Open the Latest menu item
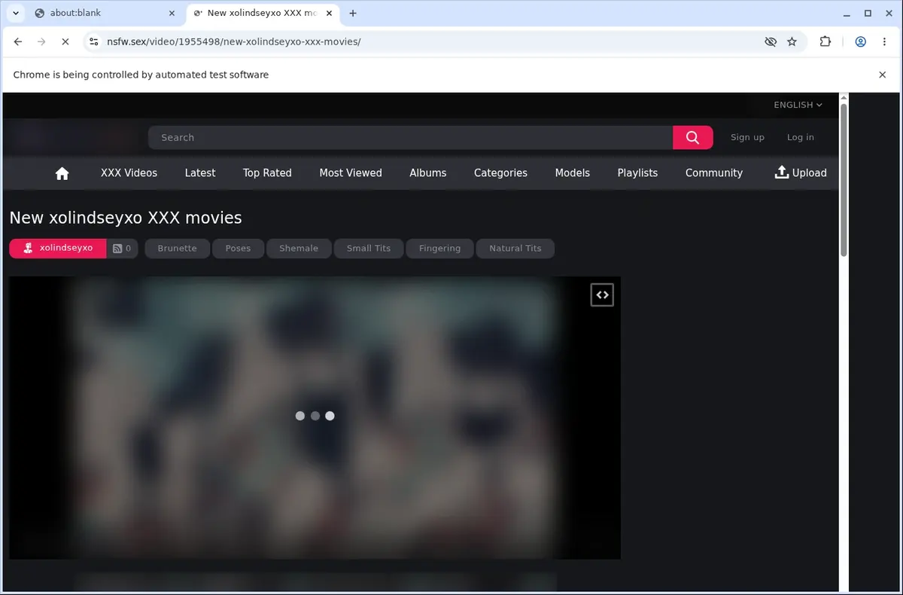903x595 pixels. 200,173
